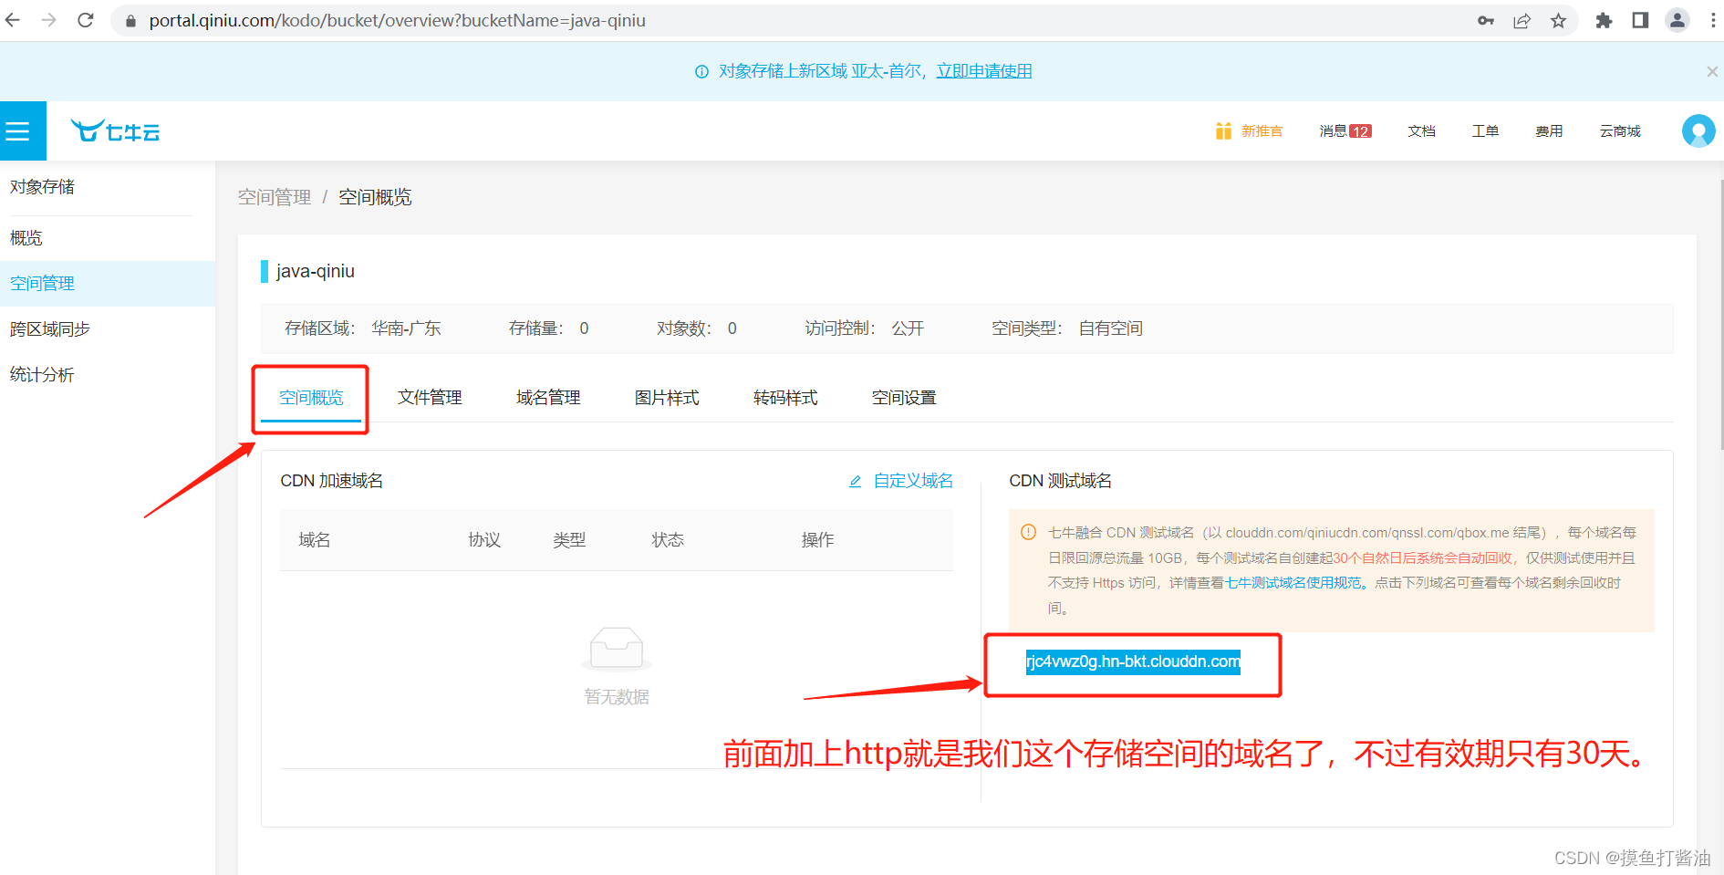
Task: Click CDN 加速域名 heading
Action: [x=332, y=481]
